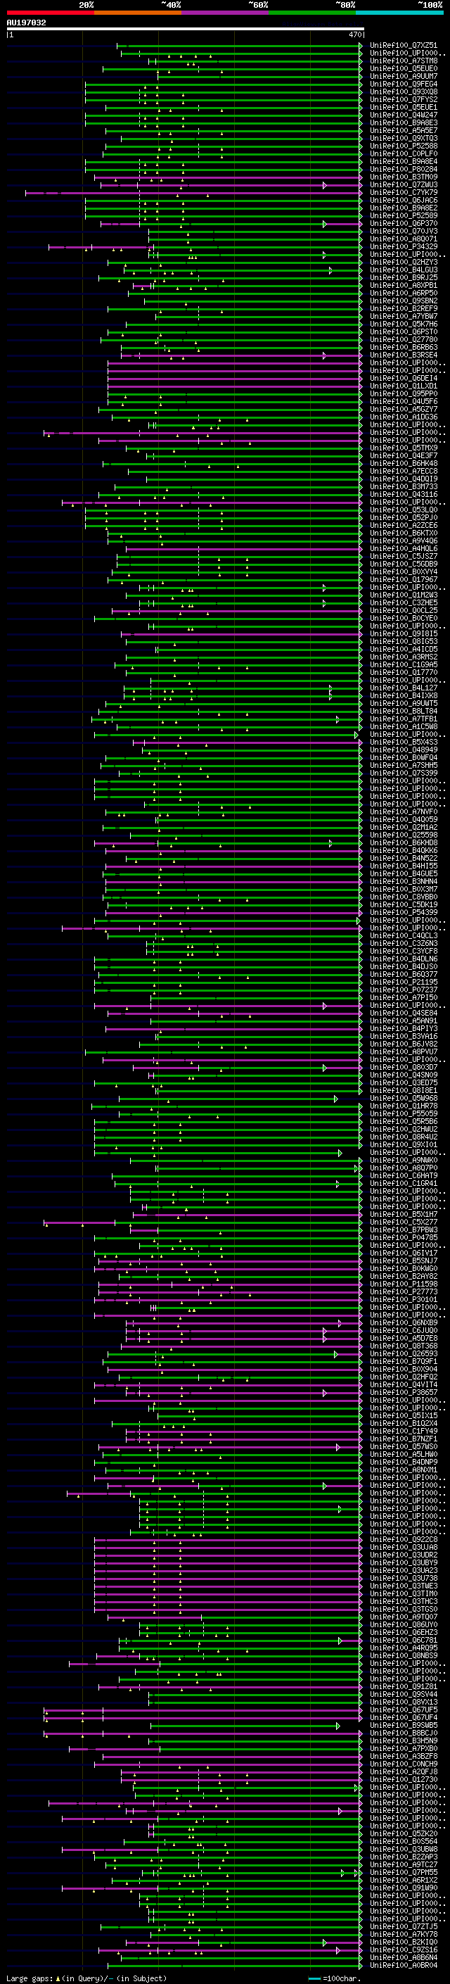Click label UniRef100_Q5EUE1
The image size is (450, 1984).
click(x=404, y=107)
